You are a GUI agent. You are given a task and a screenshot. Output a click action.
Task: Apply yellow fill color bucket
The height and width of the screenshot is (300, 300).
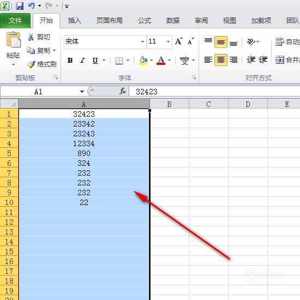143,61
